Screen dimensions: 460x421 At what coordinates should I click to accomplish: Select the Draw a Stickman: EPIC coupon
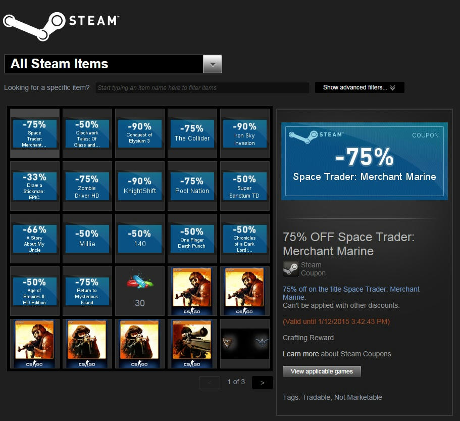35,186
